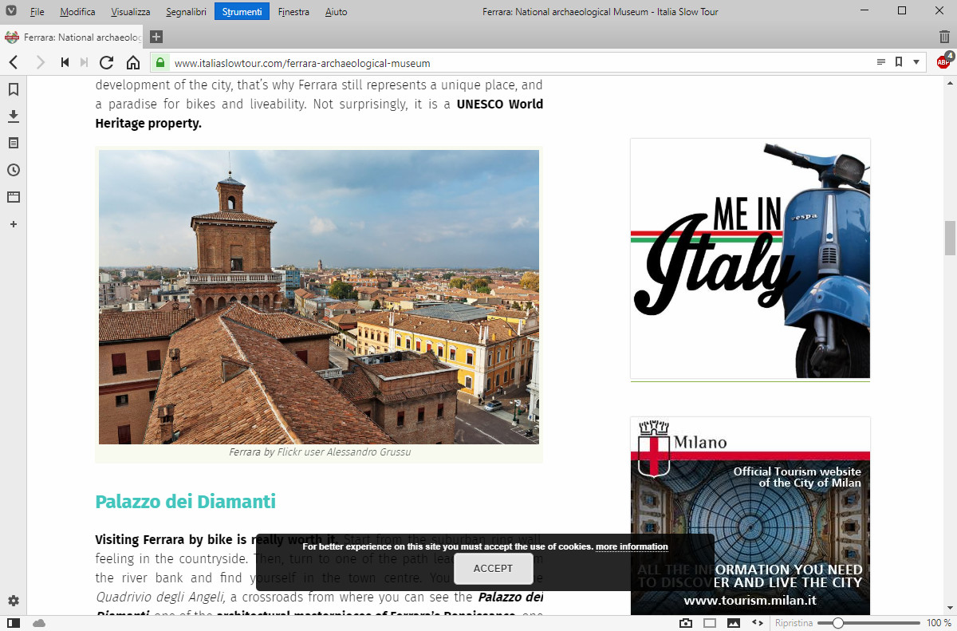Click UNESCO World Heritage property text

click(x=319, y=113)
